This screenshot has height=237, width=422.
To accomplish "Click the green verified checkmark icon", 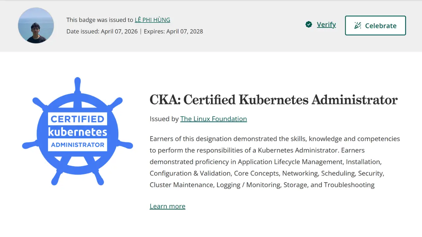I will 309,24.
